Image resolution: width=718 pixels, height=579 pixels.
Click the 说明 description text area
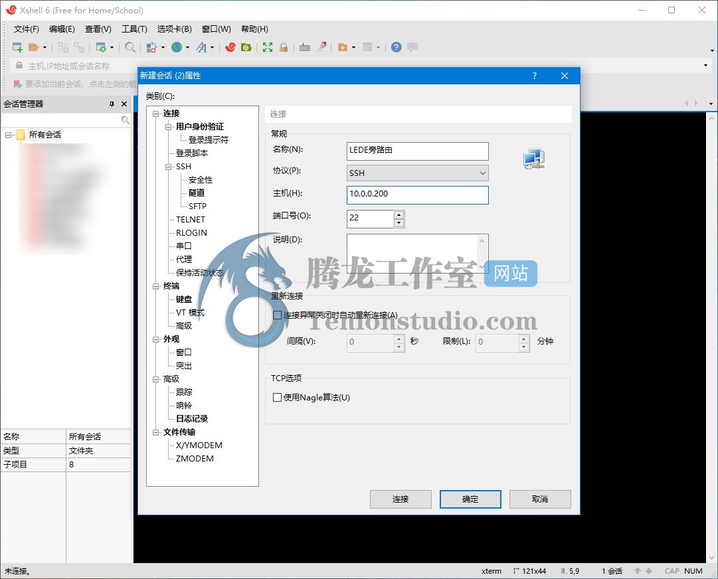pyautogui.click(x=418, y=253)
